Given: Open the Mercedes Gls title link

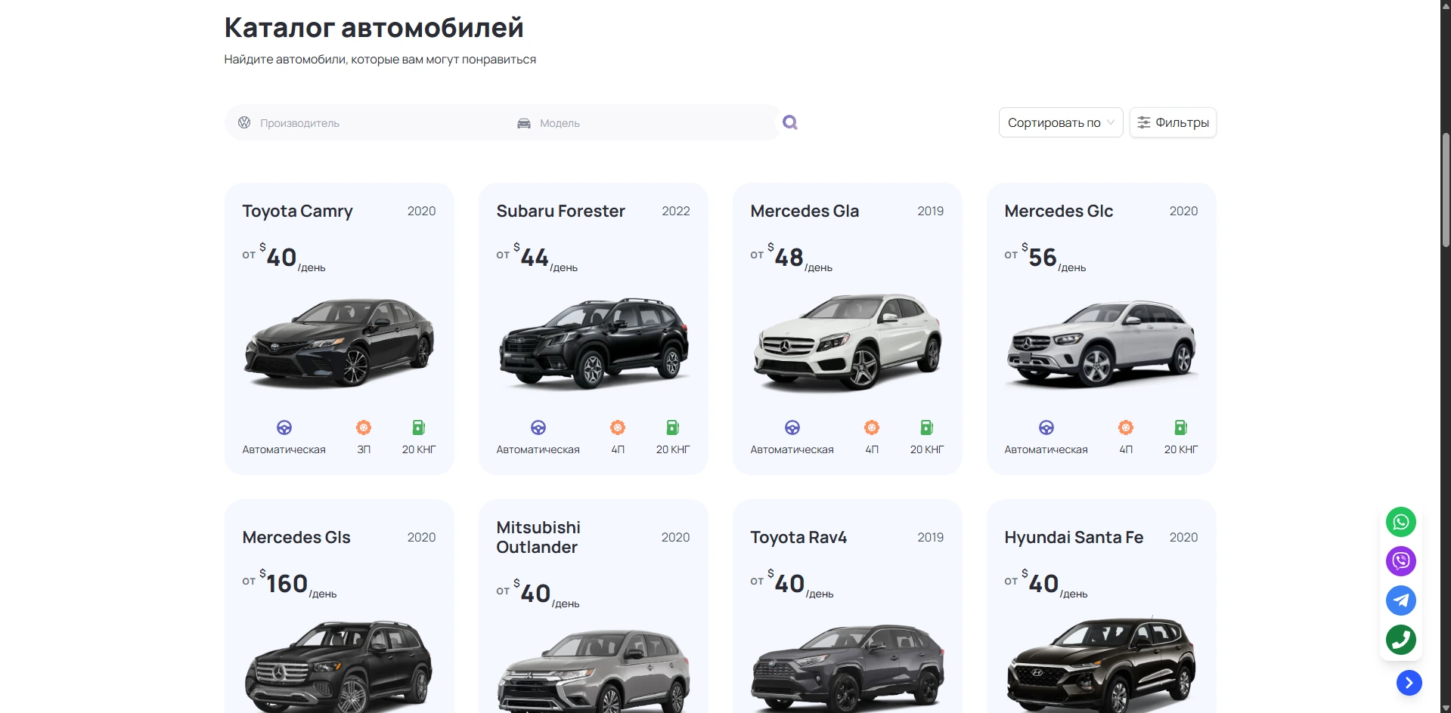Looking at the screenshot, I should click(x=296, y=538).
